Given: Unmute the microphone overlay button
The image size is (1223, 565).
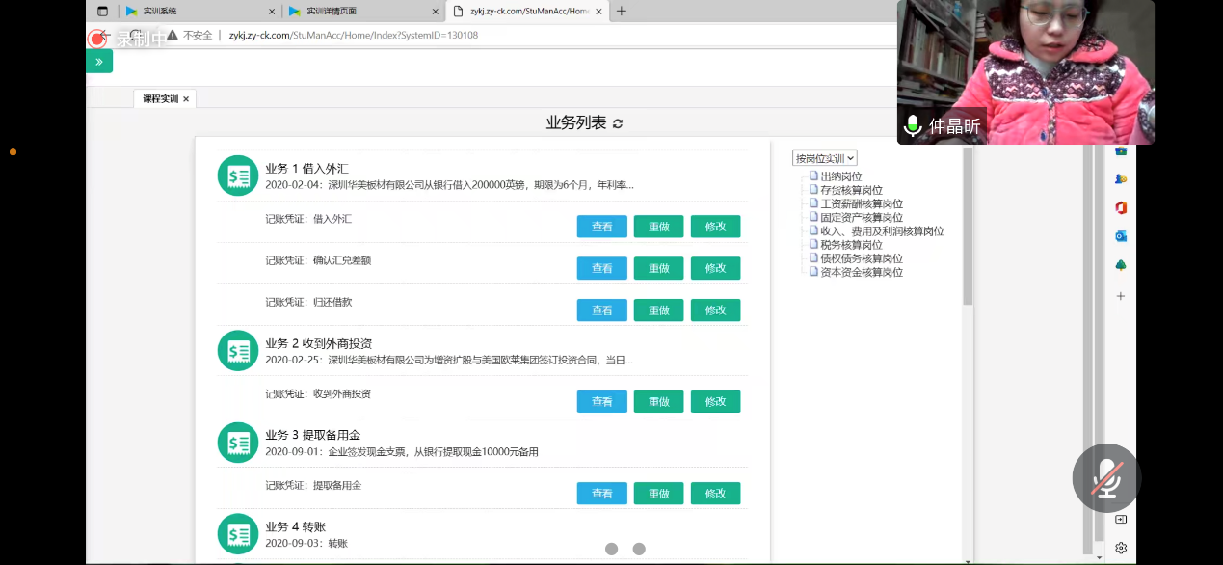Looking at the screenshot, I should [x=1106, y=478].
